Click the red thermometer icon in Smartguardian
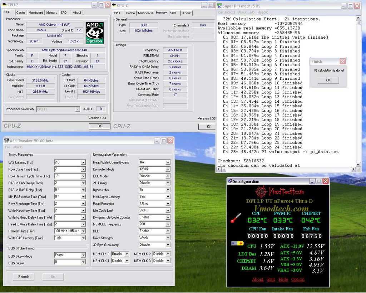The height and width of the screenshot is (293, 366). coord(236,218)
